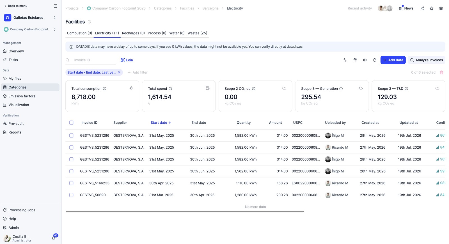Click the share icon in header
449x244 pixels.
point(422,8)
